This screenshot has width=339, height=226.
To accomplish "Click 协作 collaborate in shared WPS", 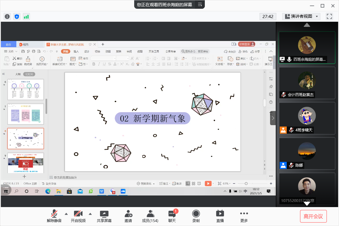I will click(x=243, y=51).
